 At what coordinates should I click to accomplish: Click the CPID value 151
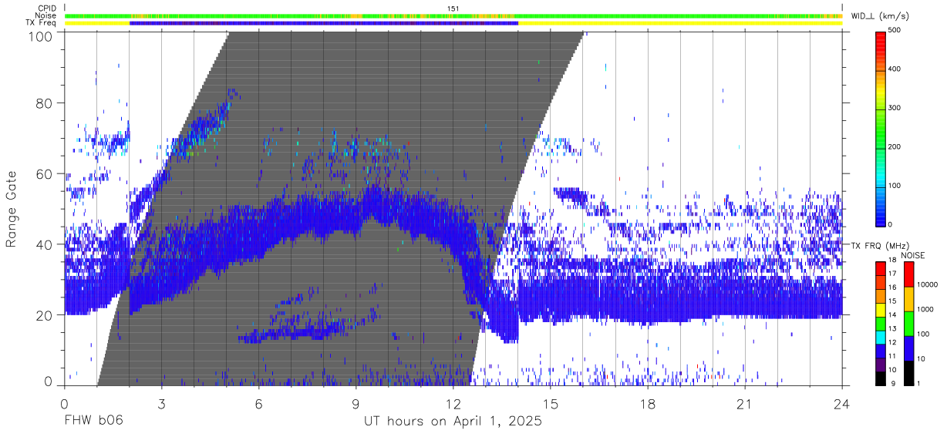tap(453, 8)
